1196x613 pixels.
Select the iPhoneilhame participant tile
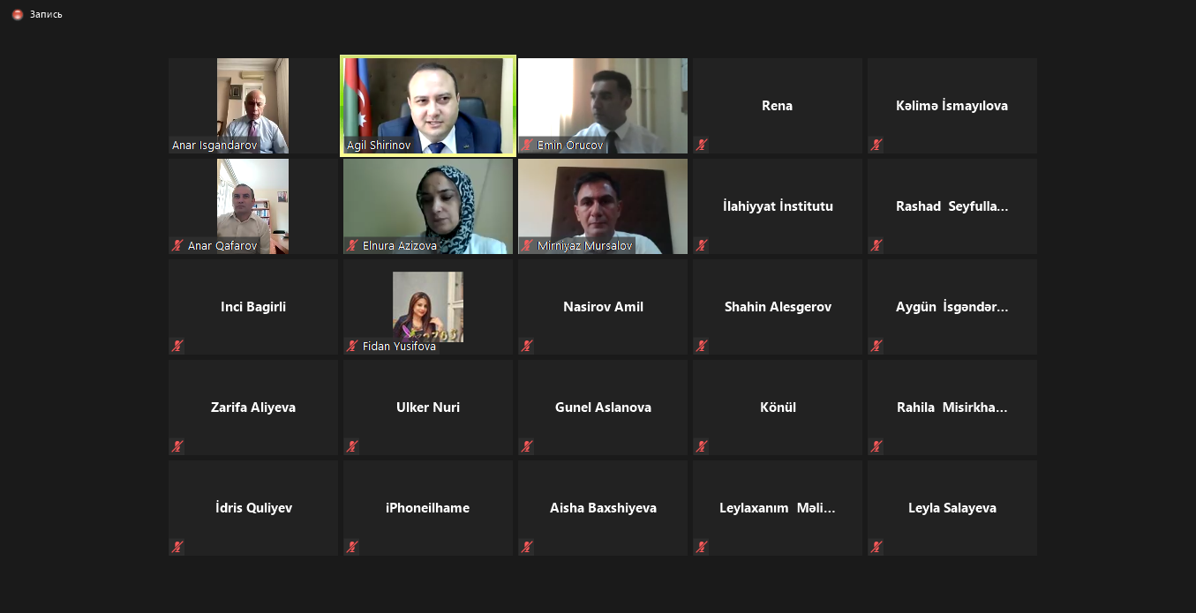point(428,508)
